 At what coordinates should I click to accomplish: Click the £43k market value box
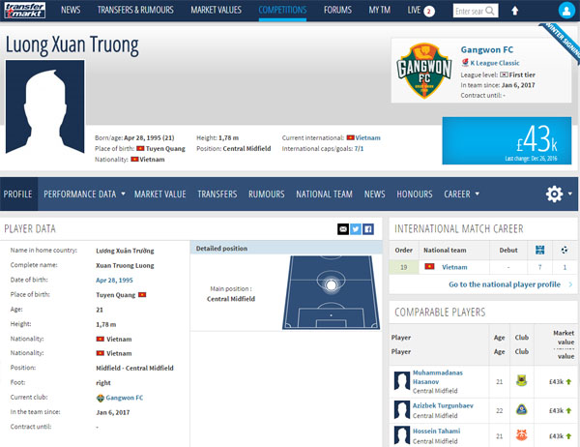click(507, 140)
